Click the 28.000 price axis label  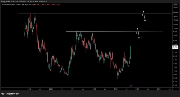pyautogui.click(x=176, y=7)
